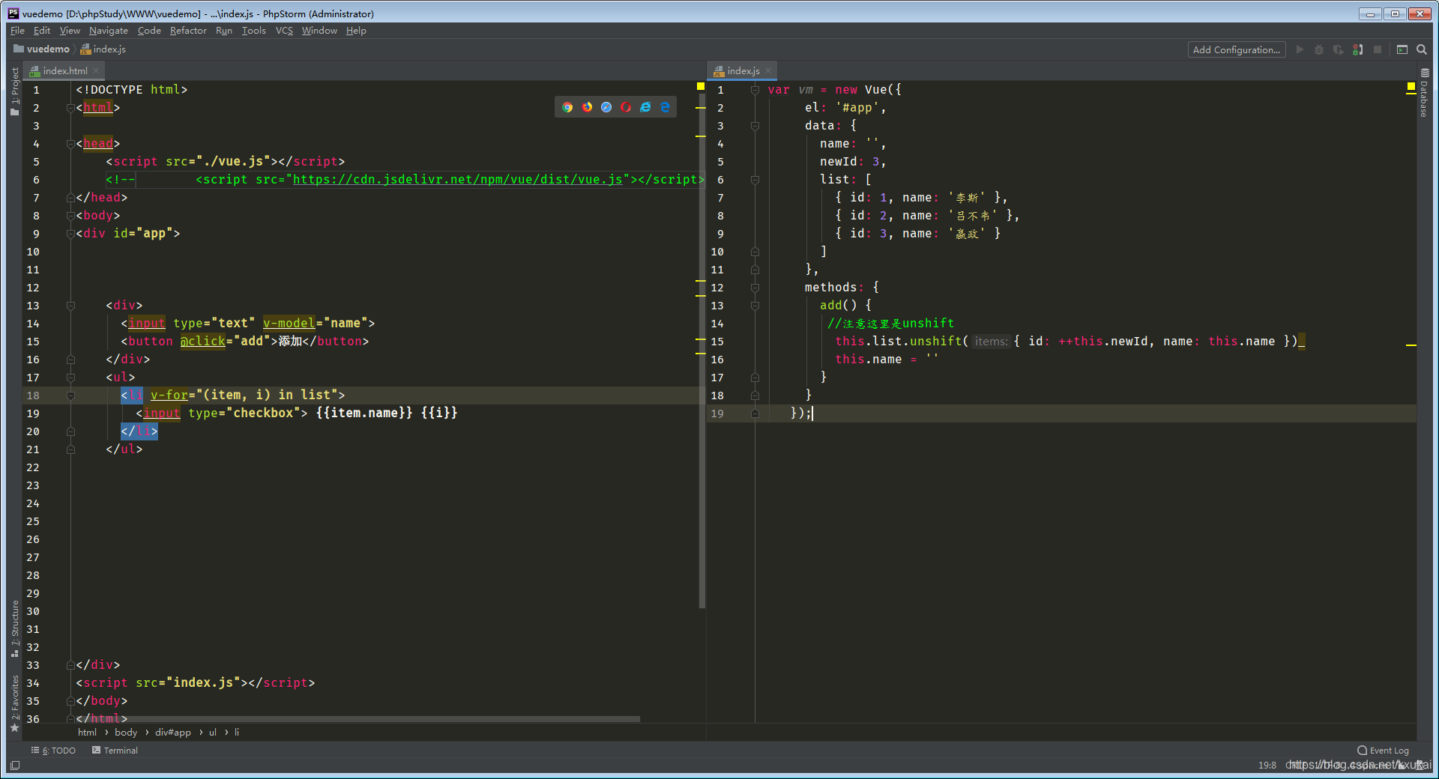This screenshot has height=779, width=1439.
Task: Collapse the list array fold on js line 6
Action: point(755,180)
